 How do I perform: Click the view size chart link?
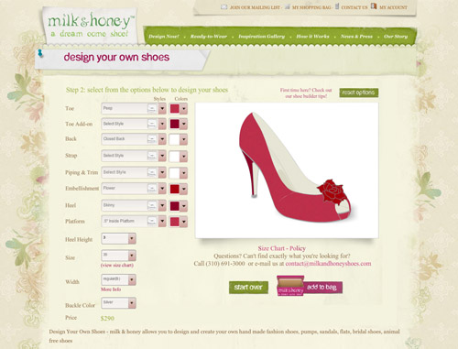(x=117, y=265)
